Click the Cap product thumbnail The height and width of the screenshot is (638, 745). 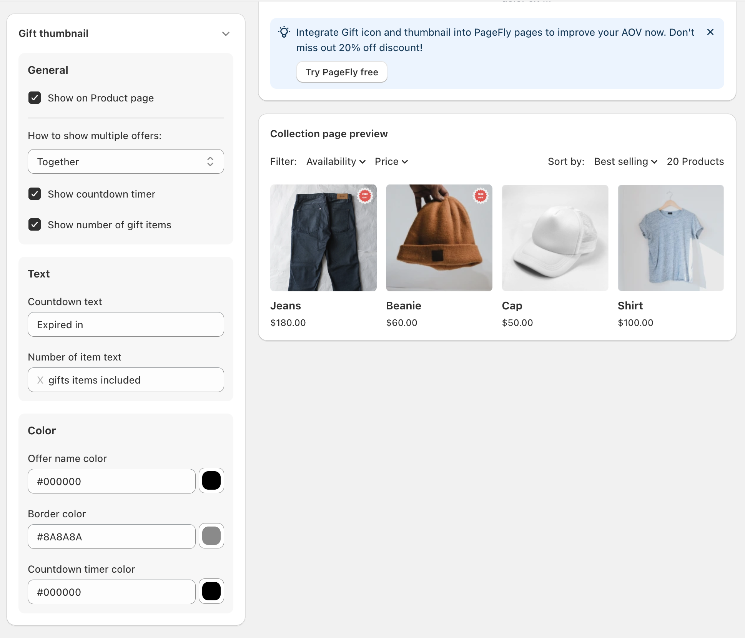pyautogui.click(x=555, y=238)
